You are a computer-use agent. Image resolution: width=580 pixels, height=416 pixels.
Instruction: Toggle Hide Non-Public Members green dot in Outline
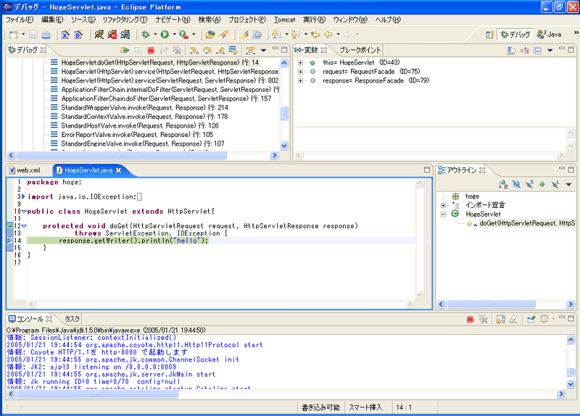point(542,184)
